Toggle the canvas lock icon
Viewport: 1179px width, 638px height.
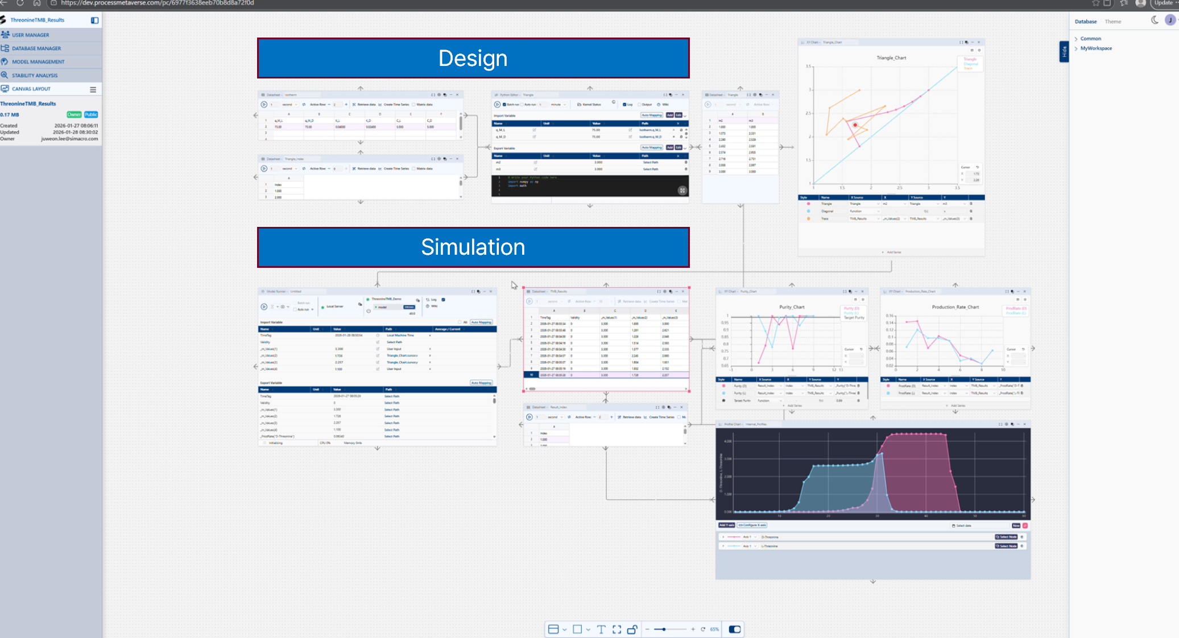pos(632,629)
